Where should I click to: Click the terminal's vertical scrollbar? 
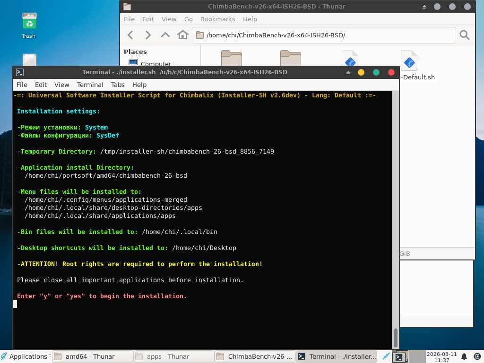[395, 337]
